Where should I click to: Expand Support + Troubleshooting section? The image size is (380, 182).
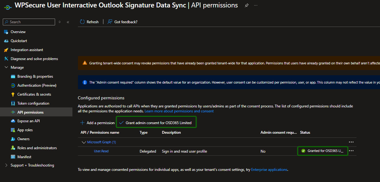point(6,165)
